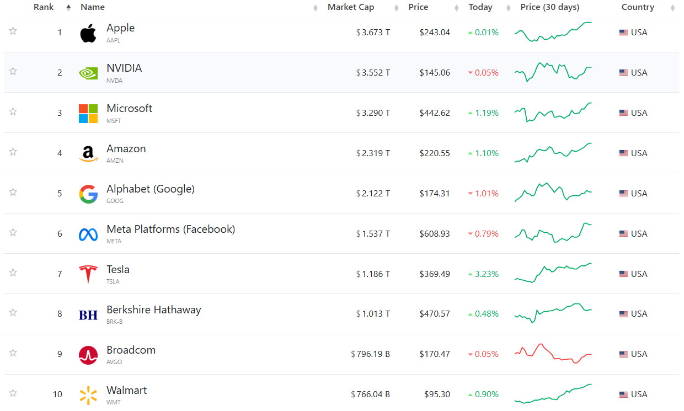Toggle favorite star for Tesla row
This screenshot has width=684, height=411.
coord(13,273)
